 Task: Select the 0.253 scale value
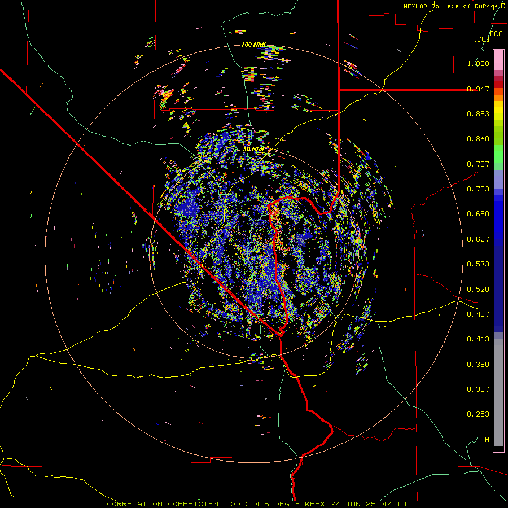click(478, 414)
